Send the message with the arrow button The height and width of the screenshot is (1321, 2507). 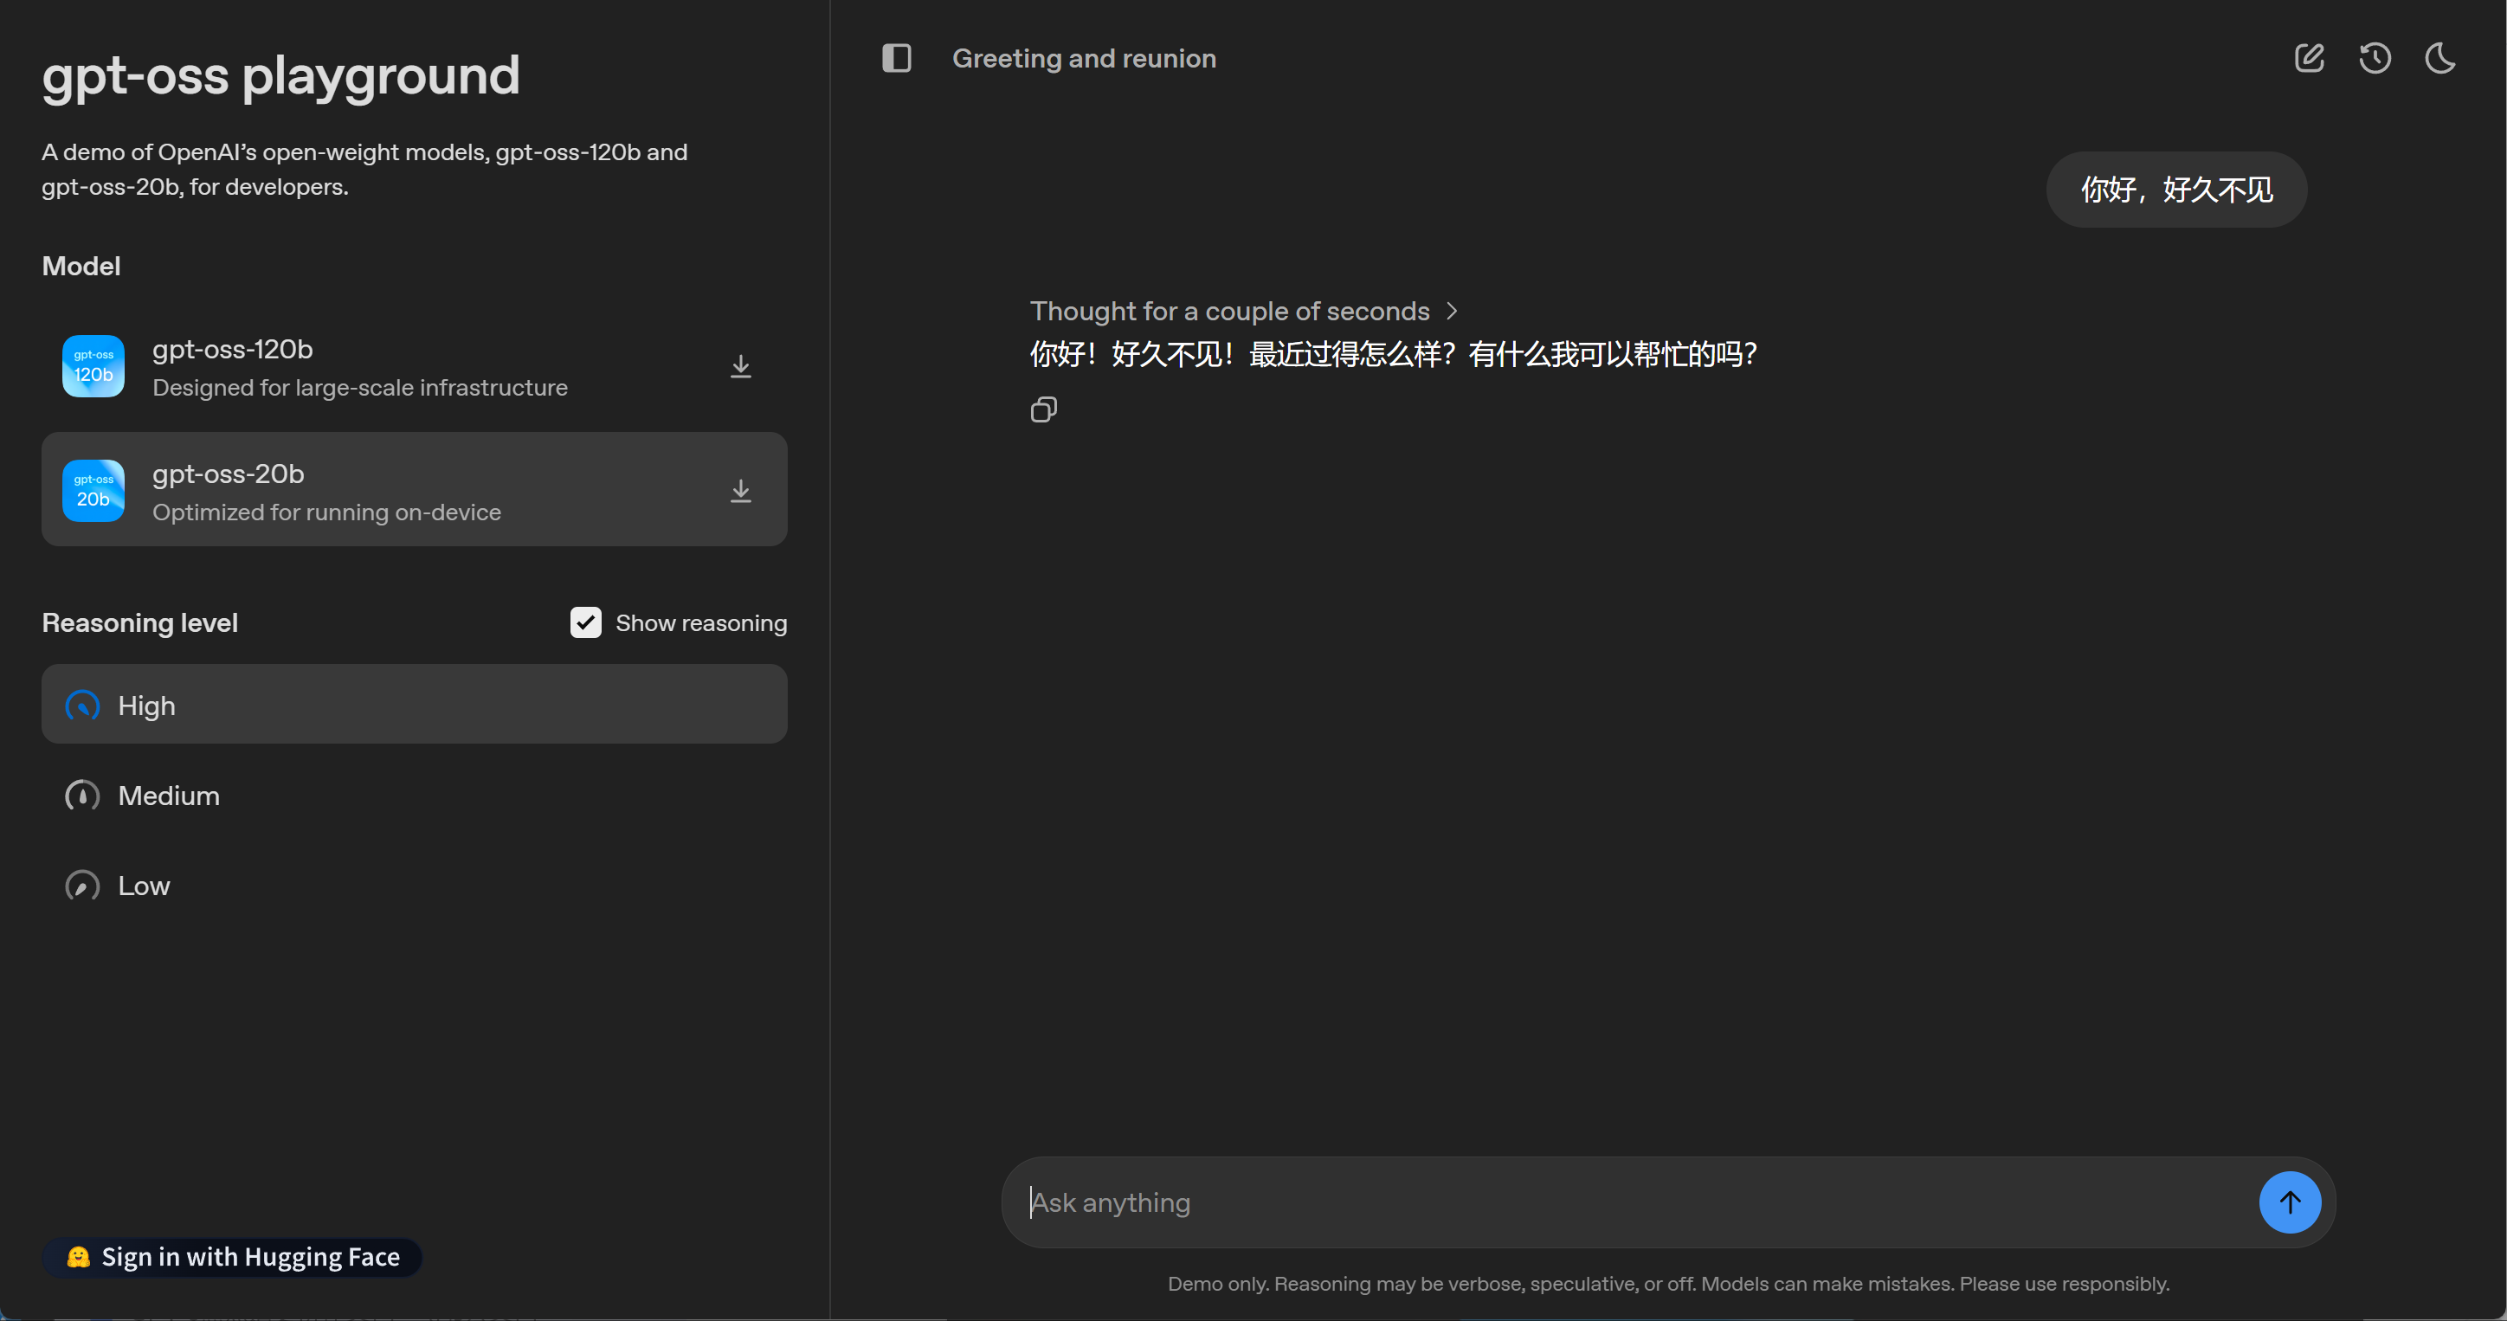tap(2289, 1202)
